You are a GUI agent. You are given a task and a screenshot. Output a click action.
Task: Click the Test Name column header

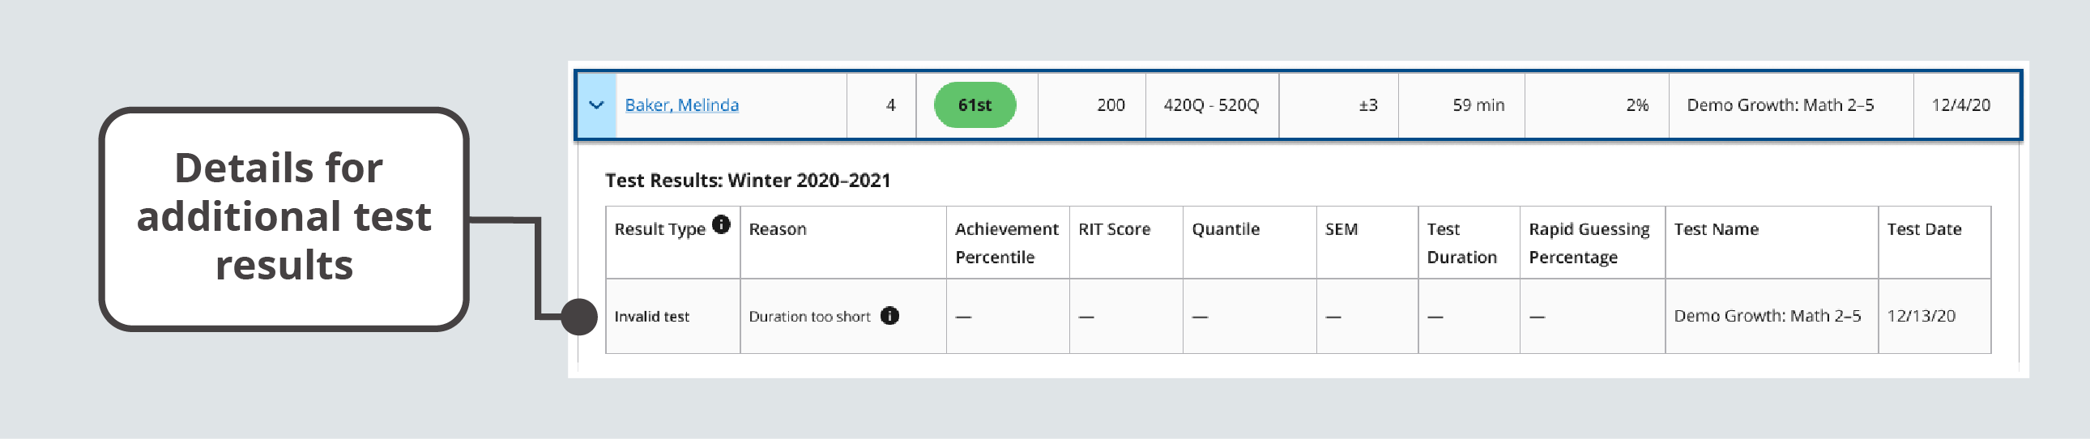tap(1716, 230)
